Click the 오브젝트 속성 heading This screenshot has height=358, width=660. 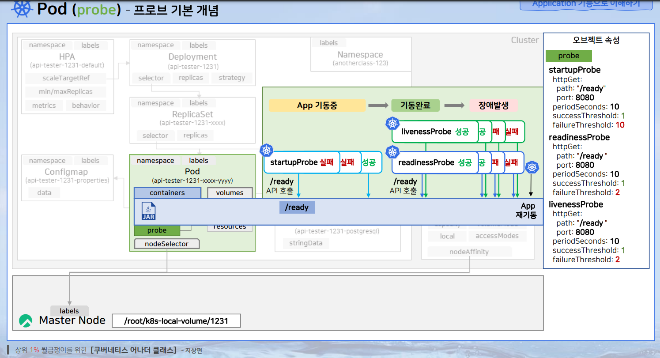(596, 40)
